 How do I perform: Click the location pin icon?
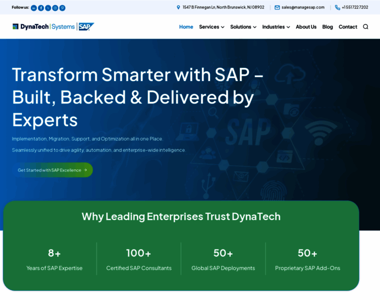click(178, 7)
